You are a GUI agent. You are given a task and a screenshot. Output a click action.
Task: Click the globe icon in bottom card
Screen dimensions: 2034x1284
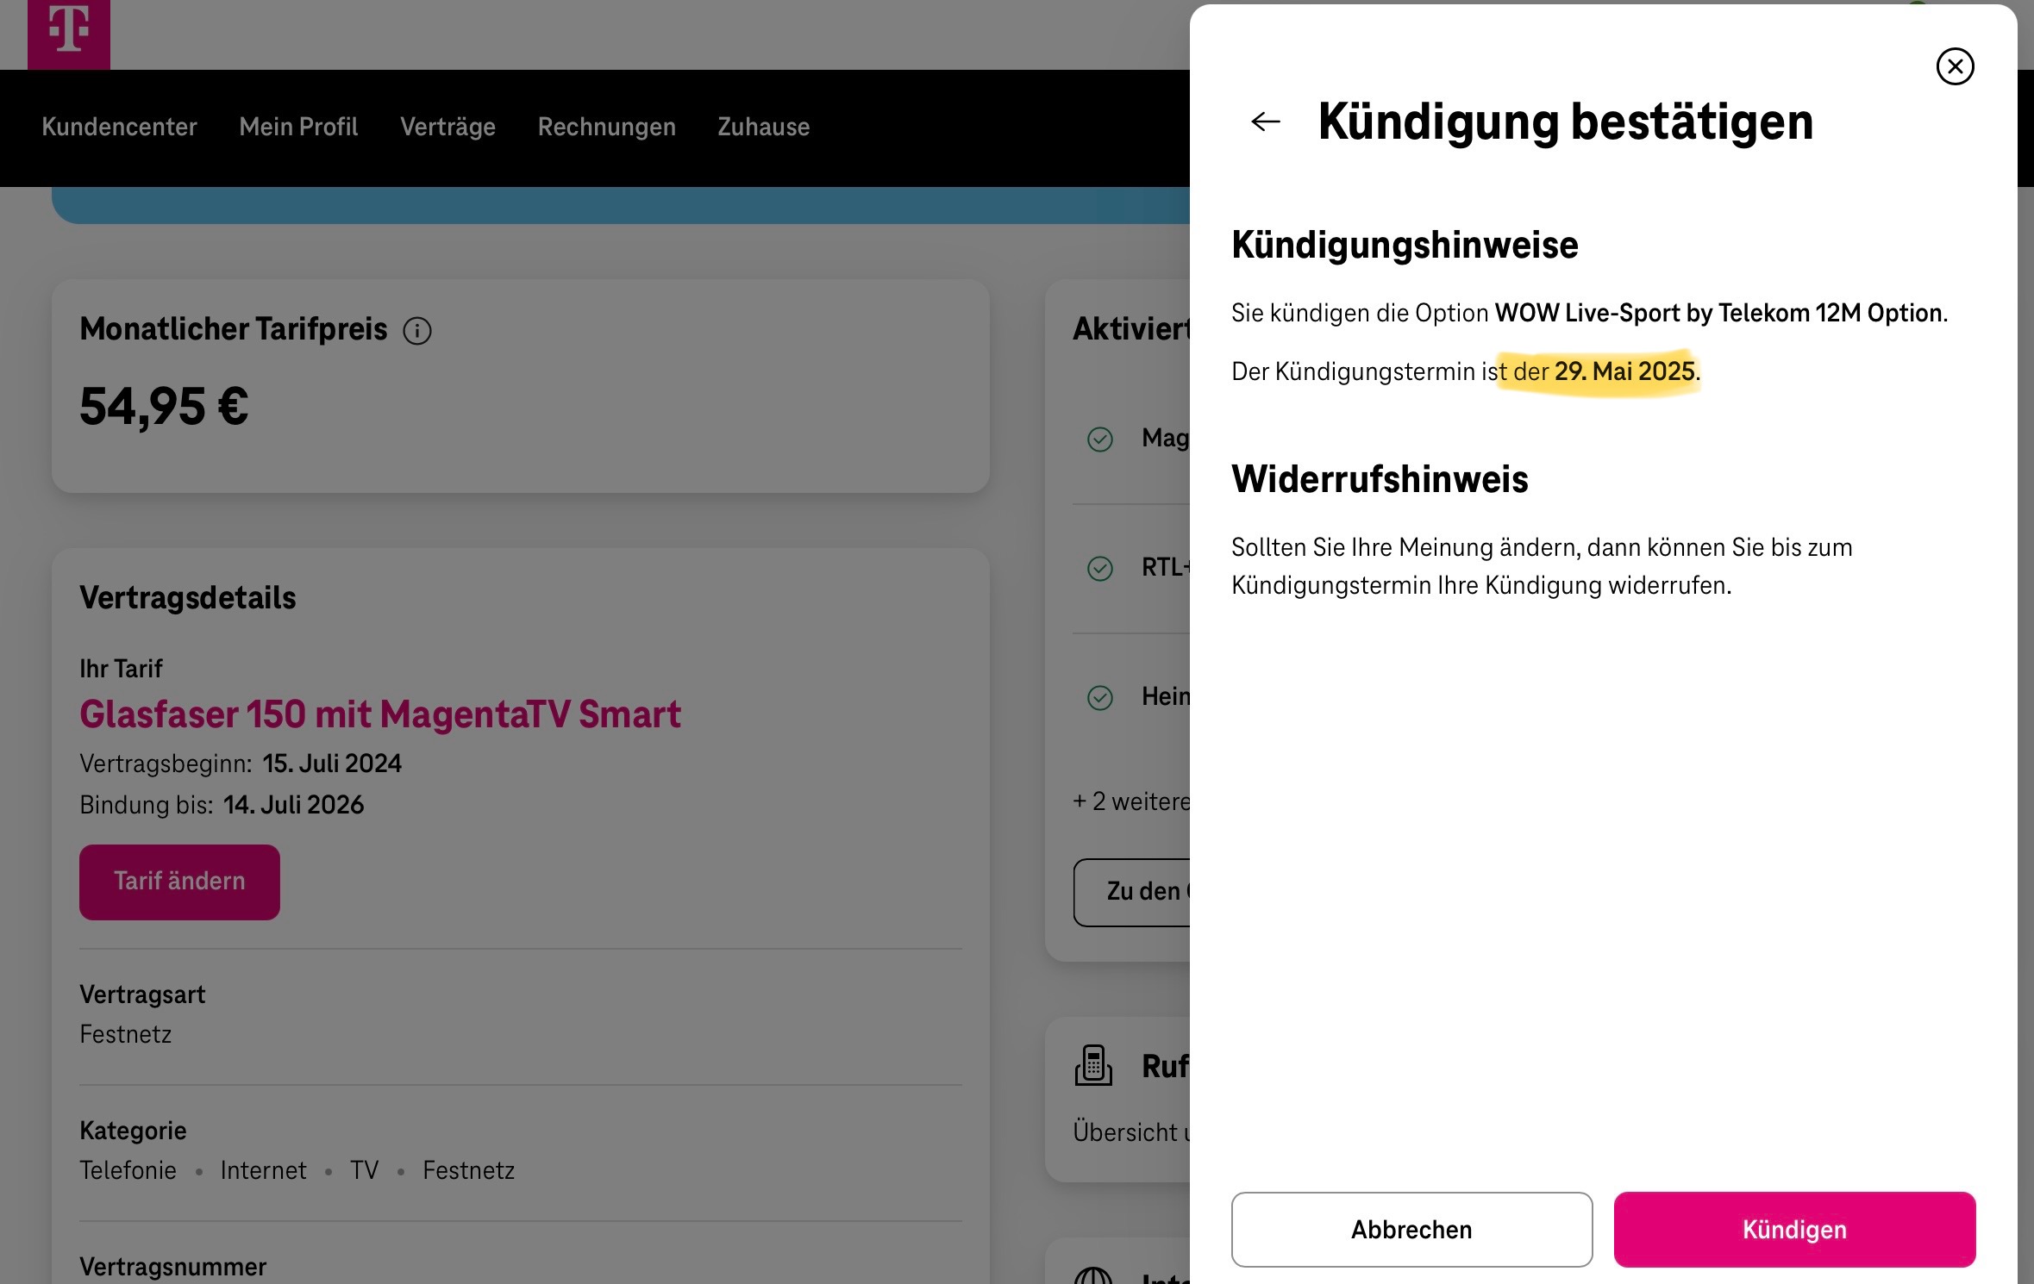(x=1093, y=1275)
